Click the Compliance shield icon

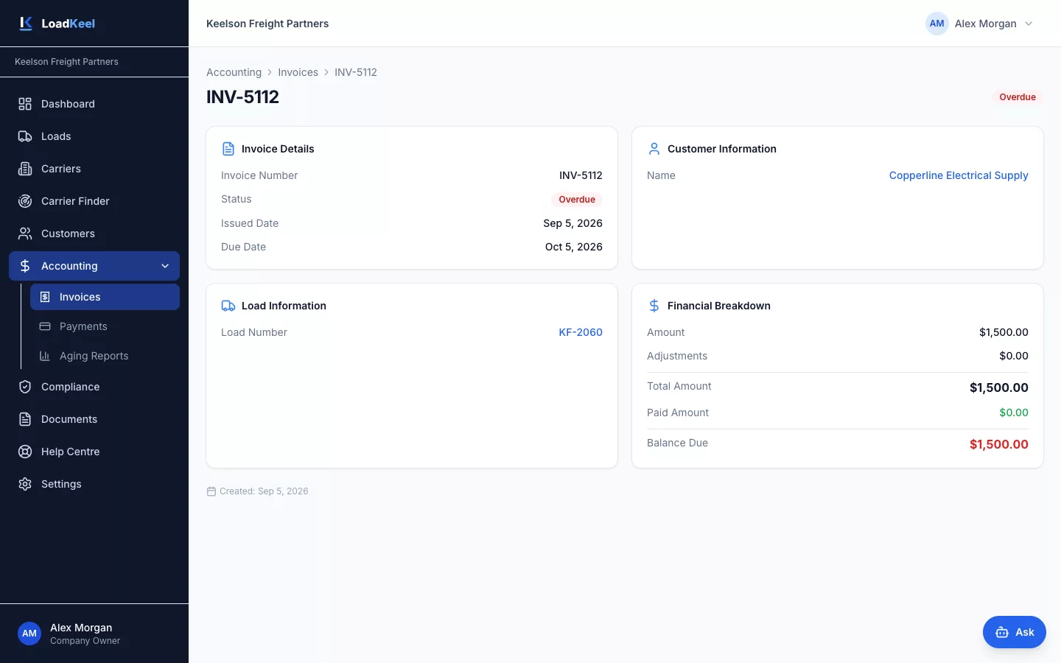25,387
